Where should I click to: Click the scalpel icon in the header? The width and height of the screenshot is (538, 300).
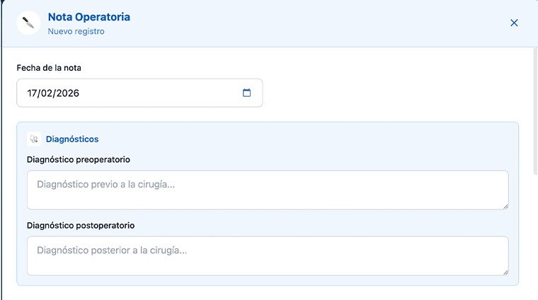pos(28,23)
